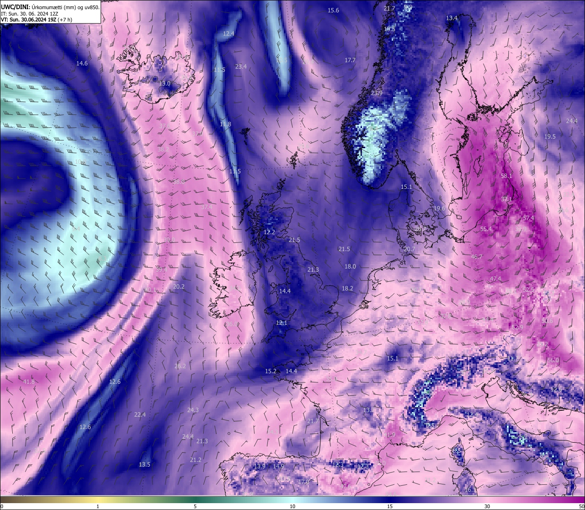Click the 12.2 value over Scotland
Image resolution: width=585 pixels, height=510 pixels.
(269, 232)
